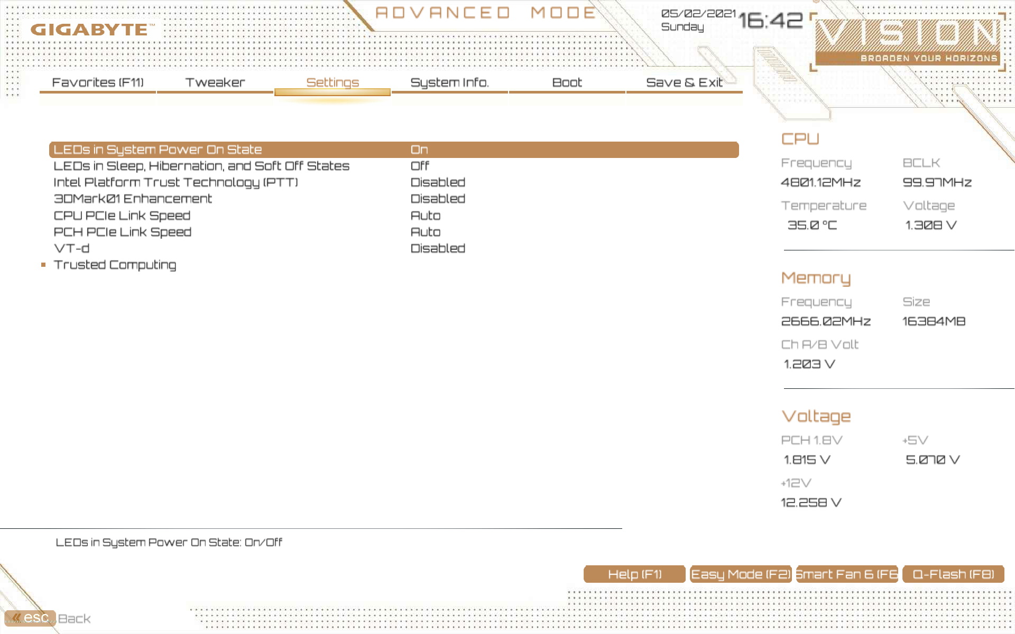Switch to Easy Mode (F2)
The width and height of the screenshot is (1015, 634).
(x=741, y=574)
